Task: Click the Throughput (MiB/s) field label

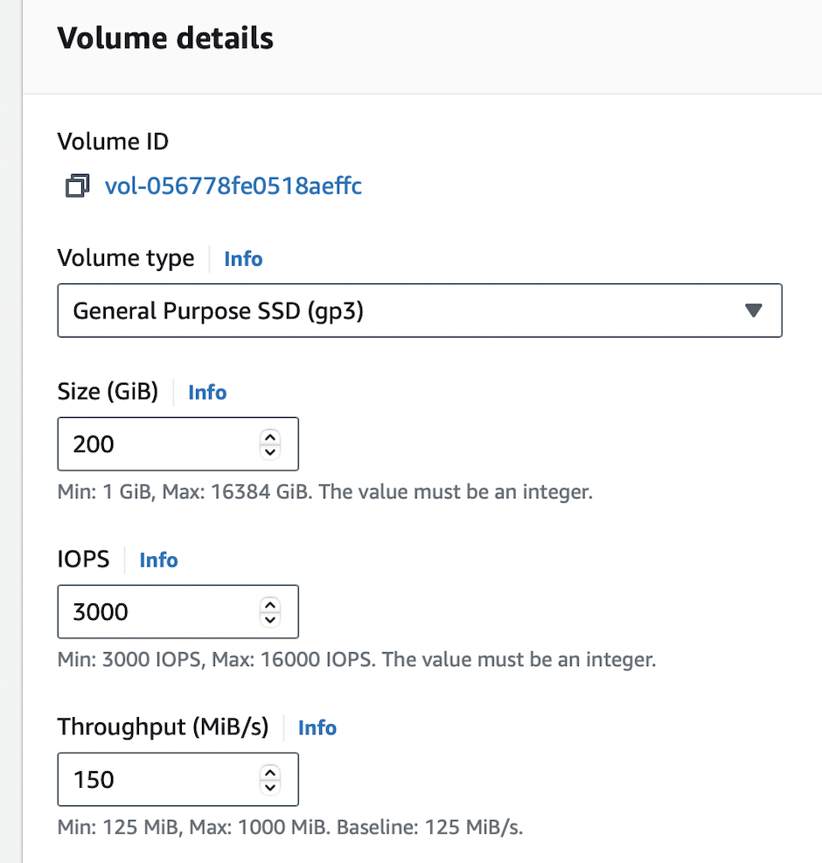Action: (x=163, y=727)
